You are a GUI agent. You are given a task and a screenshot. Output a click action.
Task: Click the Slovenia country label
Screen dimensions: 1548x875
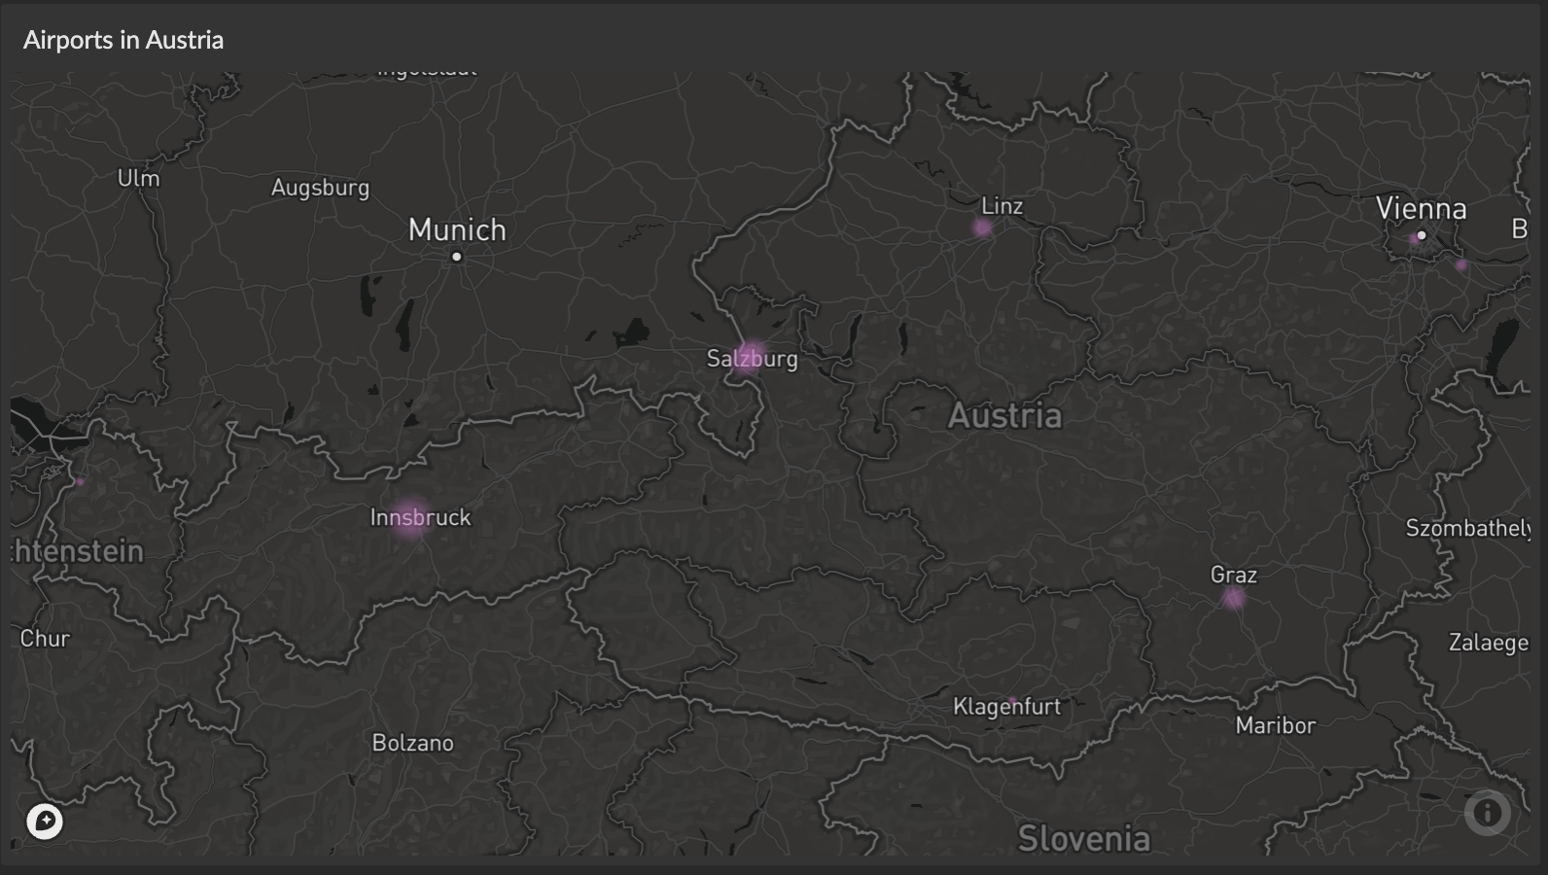point(1084,838)
